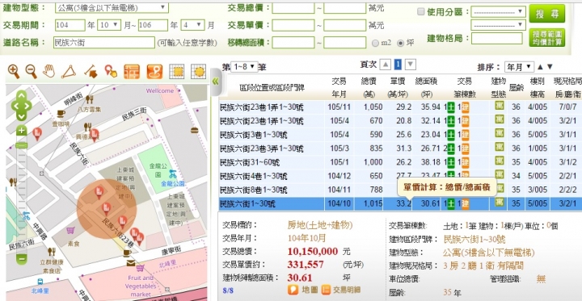Click the green plus map zoom button
The height and width of the screenshot is (301, 582).
tap(22, 131)
